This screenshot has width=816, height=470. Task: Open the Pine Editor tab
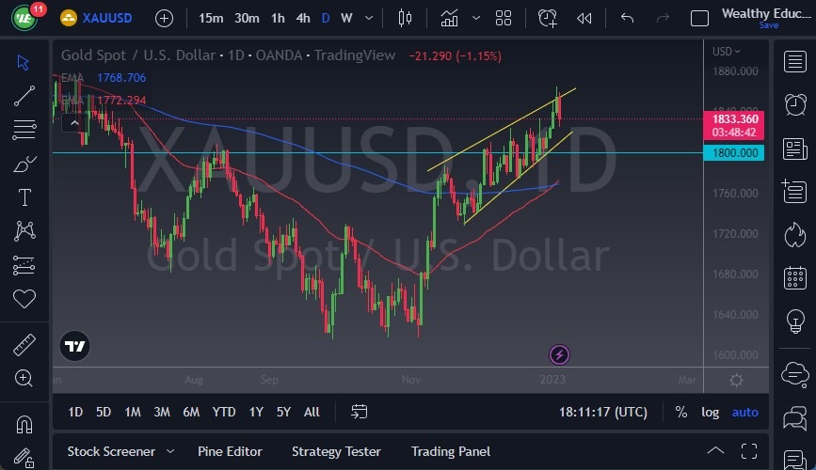(230, 451)
